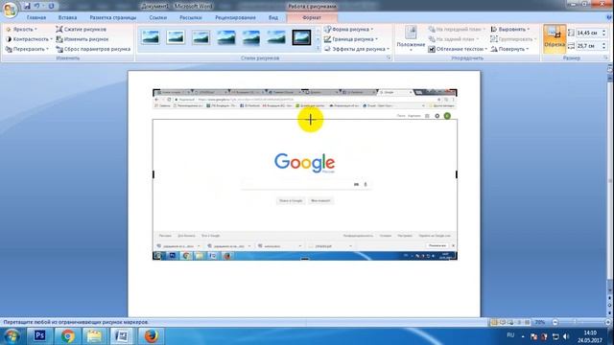This screenshot has height=345, width=614.
Task: Open the Выровнять (Align) dropdown
Action: 509,30
